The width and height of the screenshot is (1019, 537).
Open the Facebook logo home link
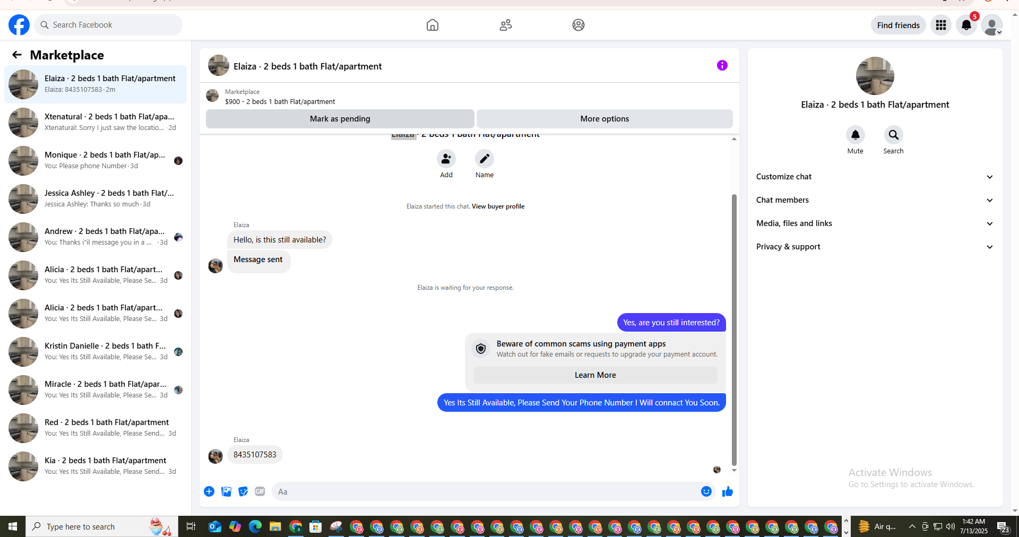(19, 25)
